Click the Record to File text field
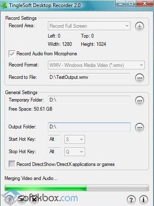This screenshot has height=206, width=154. click(x=89, y=77)
